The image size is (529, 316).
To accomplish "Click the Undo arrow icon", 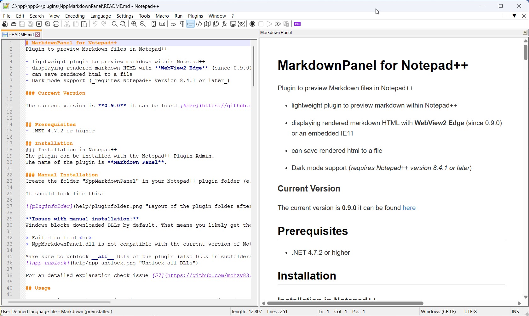I will click(95, 24).
